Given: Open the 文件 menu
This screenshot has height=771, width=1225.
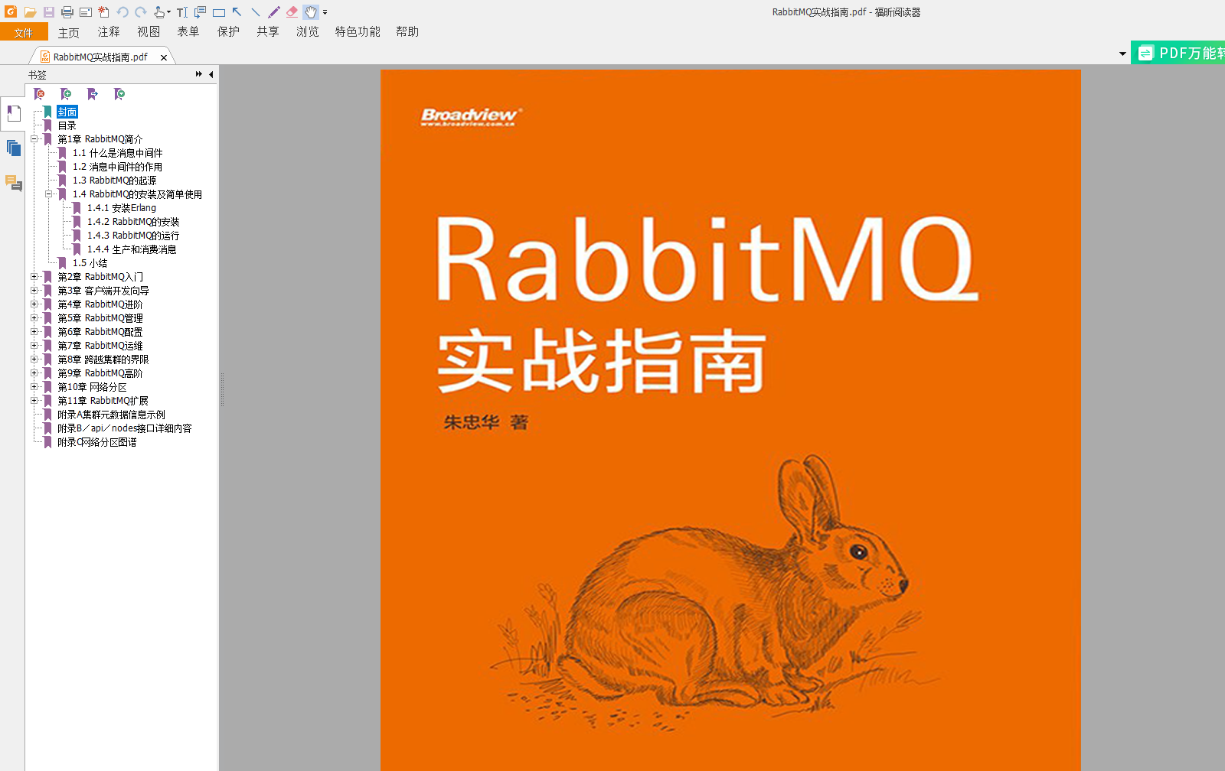Looking at the screenshot, I should pyautogui.click(x=24, y=32).
